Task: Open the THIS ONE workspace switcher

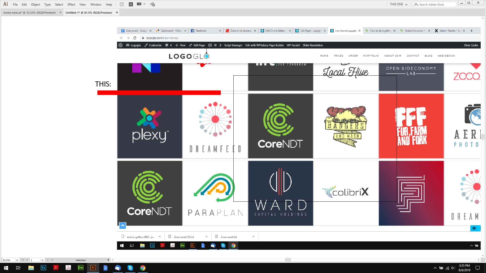Action: tap(398, 4)
